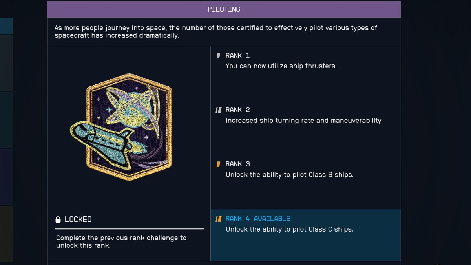Click the padlock icon beside LOCKED
Screen dimensions: 471x265
tap(59, 220)
